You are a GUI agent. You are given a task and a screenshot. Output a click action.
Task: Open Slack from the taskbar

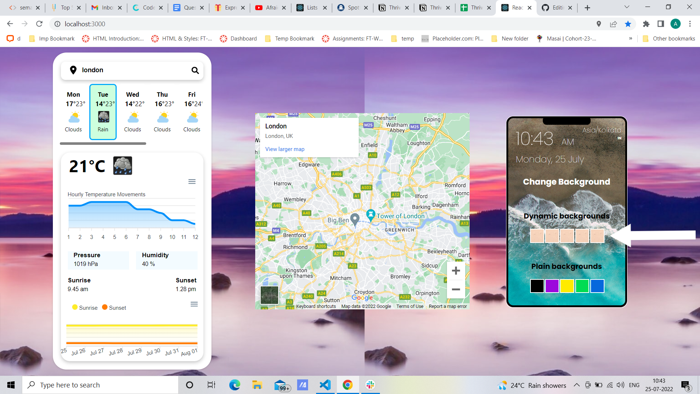(x=370, y=385)
